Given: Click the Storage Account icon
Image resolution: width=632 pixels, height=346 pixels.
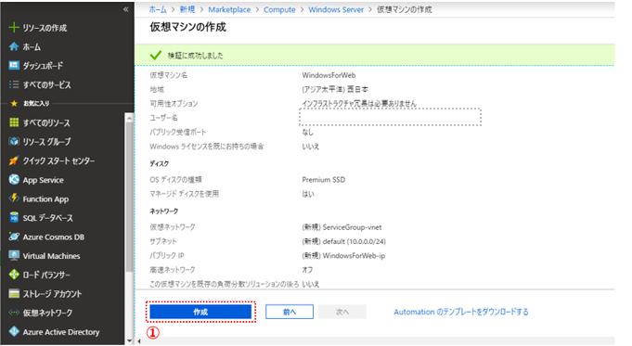Looking at the screenshot, I should [14, 294].
